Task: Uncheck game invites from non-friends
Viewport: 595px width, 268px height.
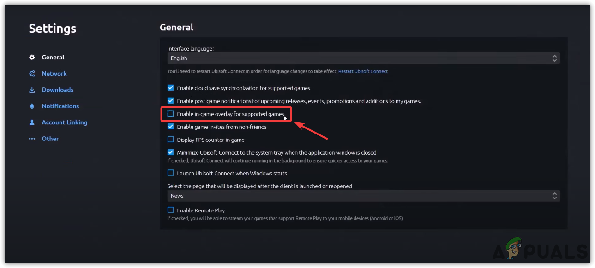Action: 171,127
